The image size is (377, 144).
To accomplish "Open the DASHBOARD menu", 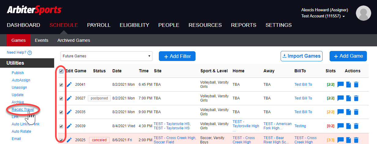I will click(24, 25).
